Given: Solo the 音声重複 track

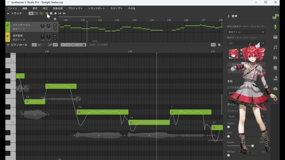Looking at the screenshot, I should (55, 39).
